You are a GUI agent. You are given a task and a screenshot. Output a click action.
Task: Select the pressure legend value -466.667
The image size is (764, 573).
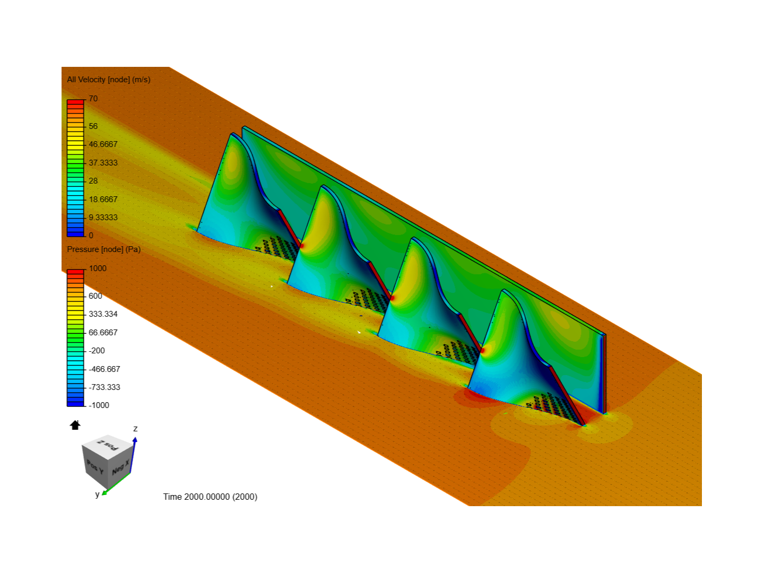click(x=105, y=369)
